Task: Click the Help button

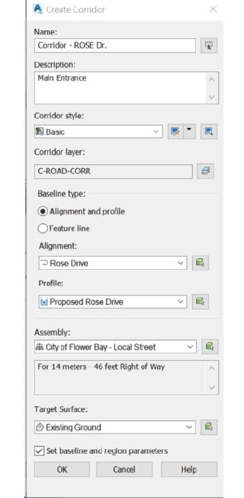Action: pos(189,469)
